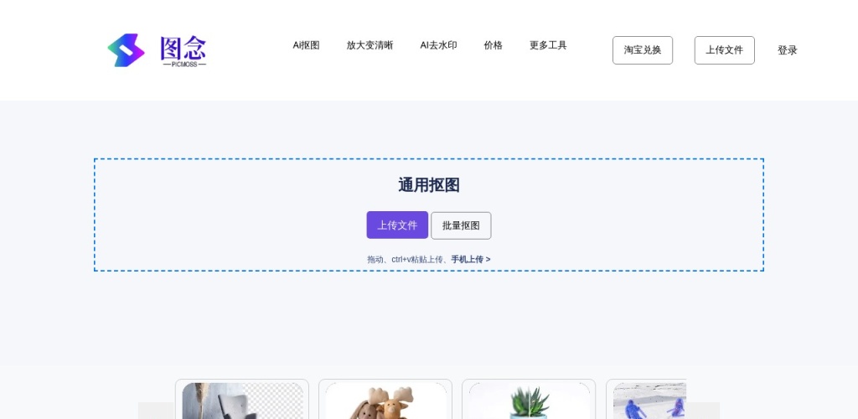Open the 放大变清晰 menu item
This screenshot has height=419, width=858.
click(370, 45)
